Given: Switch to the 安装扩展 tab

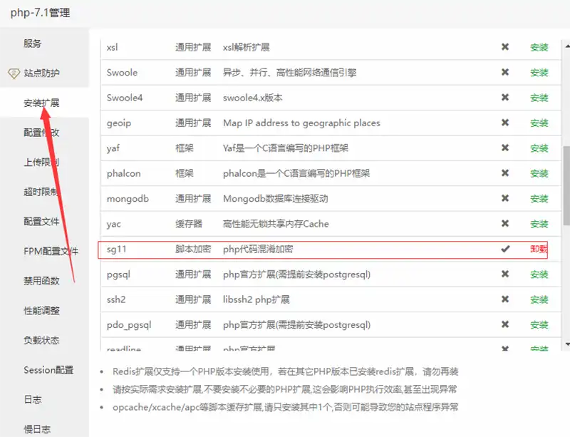Looking at the screenshot, I should [41, 103].
